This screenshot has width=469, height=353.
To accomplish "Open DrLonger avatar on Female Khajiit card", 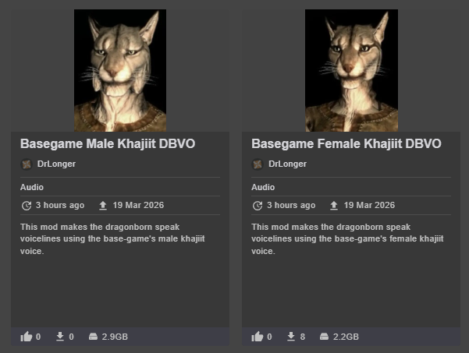I will tap(258, 164).
